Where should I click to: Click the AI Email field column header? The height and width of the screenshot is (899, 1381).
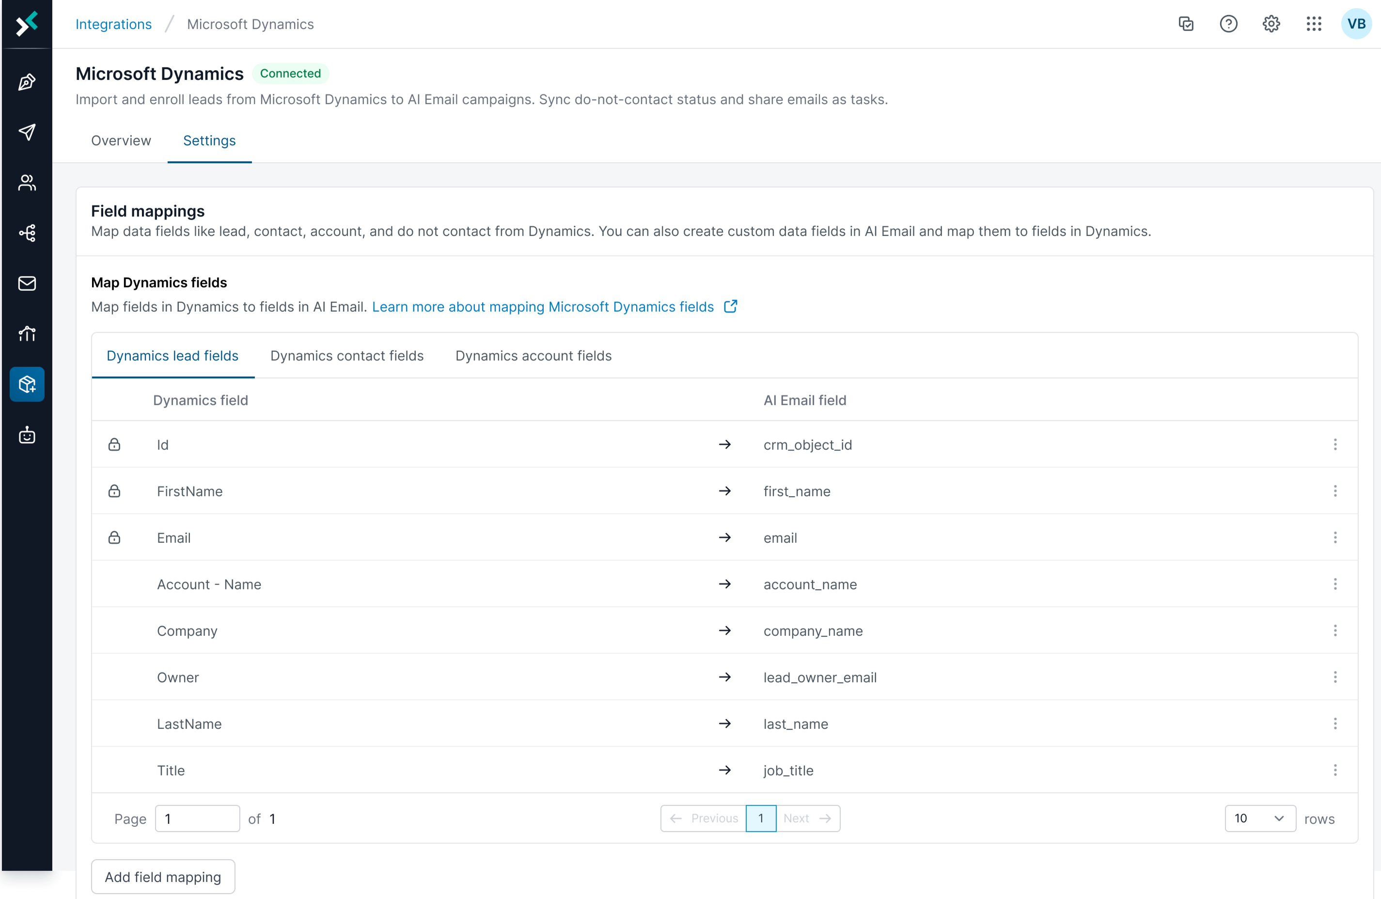click(805, 400)
